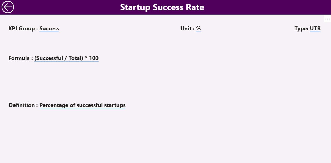Click the formula (Successful / Total) * 100
Image resolution: width=331 pixels, height=163 pixels.
pyautogui.click(x=66, y=58)
